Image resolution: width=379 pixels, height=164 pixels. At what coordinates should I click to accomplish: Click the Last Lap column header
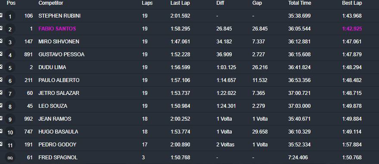[180, 3]
